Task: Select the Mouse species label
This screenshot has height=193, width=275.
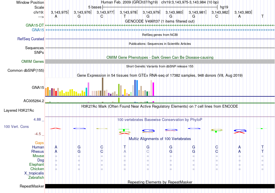Action: (x=38, y=156)
